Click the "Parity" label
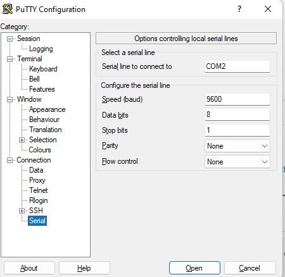This screenshot has height=277, width=285. point(110,145)
